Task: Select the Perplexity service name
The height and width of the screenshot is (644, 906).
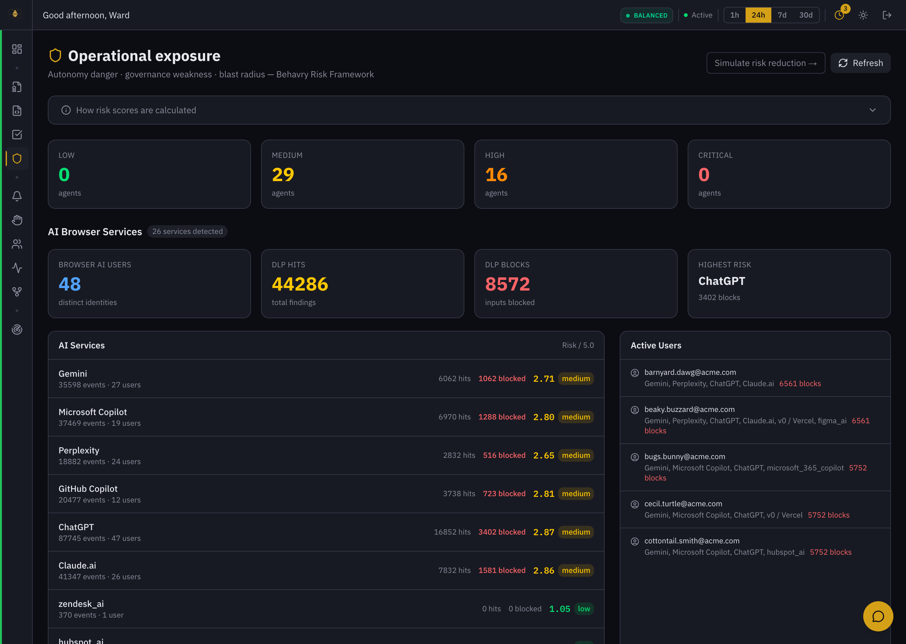Action: (79, 451)
